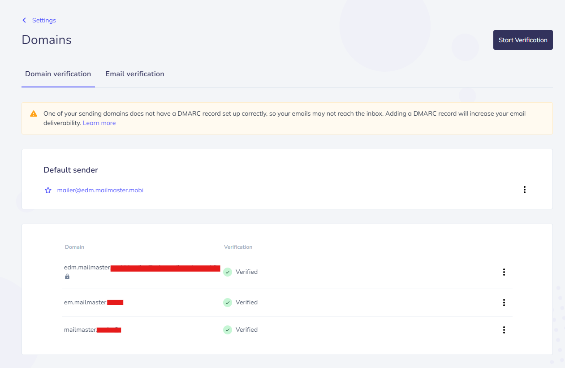The image size is (565, 368).
Task: Go back to Settings page link
Action: coord(44,20)
